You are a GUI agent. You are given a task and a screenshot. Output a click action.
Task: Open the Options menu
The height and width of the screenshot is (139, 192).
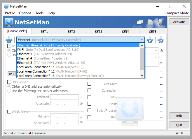25,13
